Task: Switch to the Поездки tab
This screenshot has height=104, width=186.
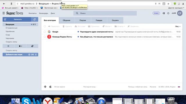Action: coord(99,20)
